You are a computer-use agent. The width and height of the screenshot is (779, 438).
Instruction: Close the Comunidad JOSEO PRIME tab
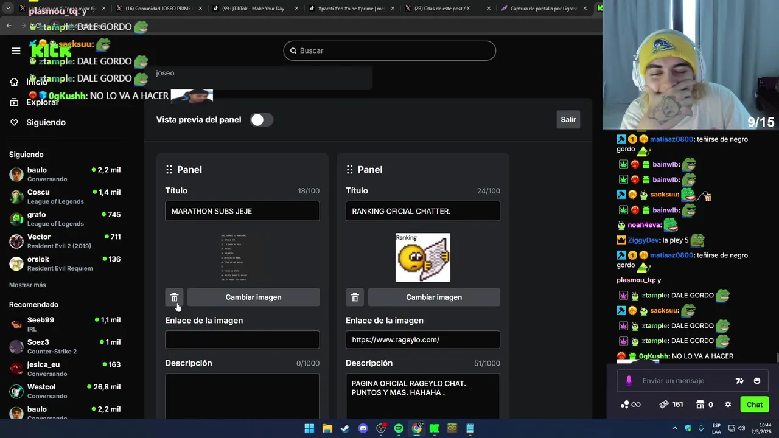click(199, 9)
